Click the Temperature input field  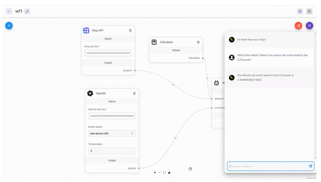coord(112,151)
